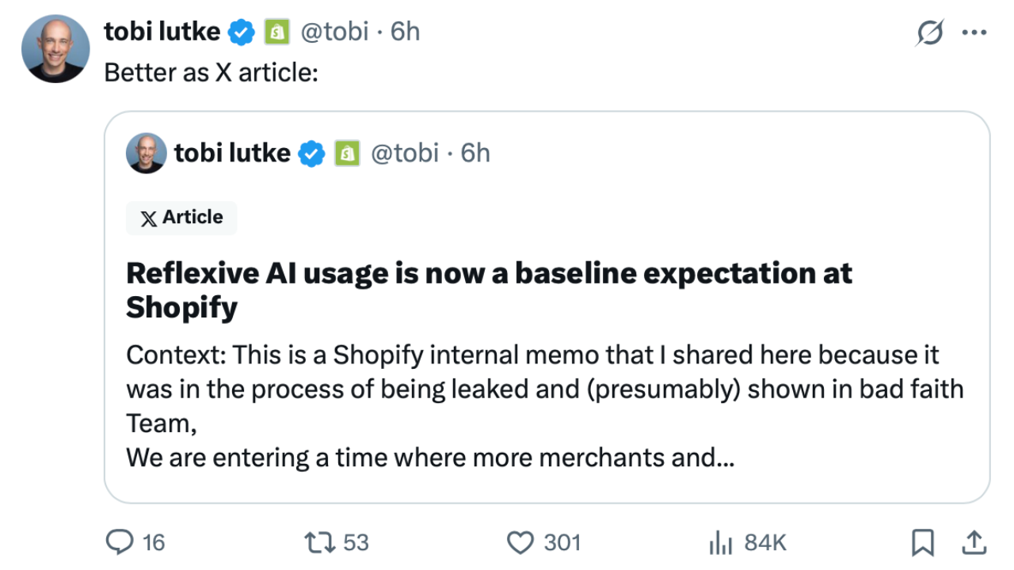The width and height of the screenshot is (1014, 570).
Task: Click the Shopify badge in quoted tweet
Action: (x=347, y=154)
